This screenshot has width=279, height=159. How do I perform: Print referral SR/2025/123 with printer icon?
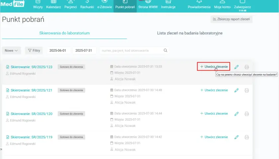(x=246, y=67)
